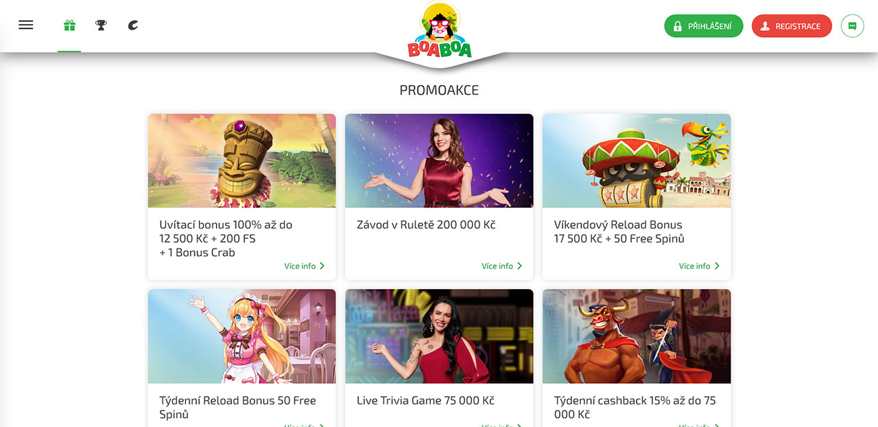Click the bull cashback banner image
This screenshot has height=427, width=878.
(x=637, y=336)
